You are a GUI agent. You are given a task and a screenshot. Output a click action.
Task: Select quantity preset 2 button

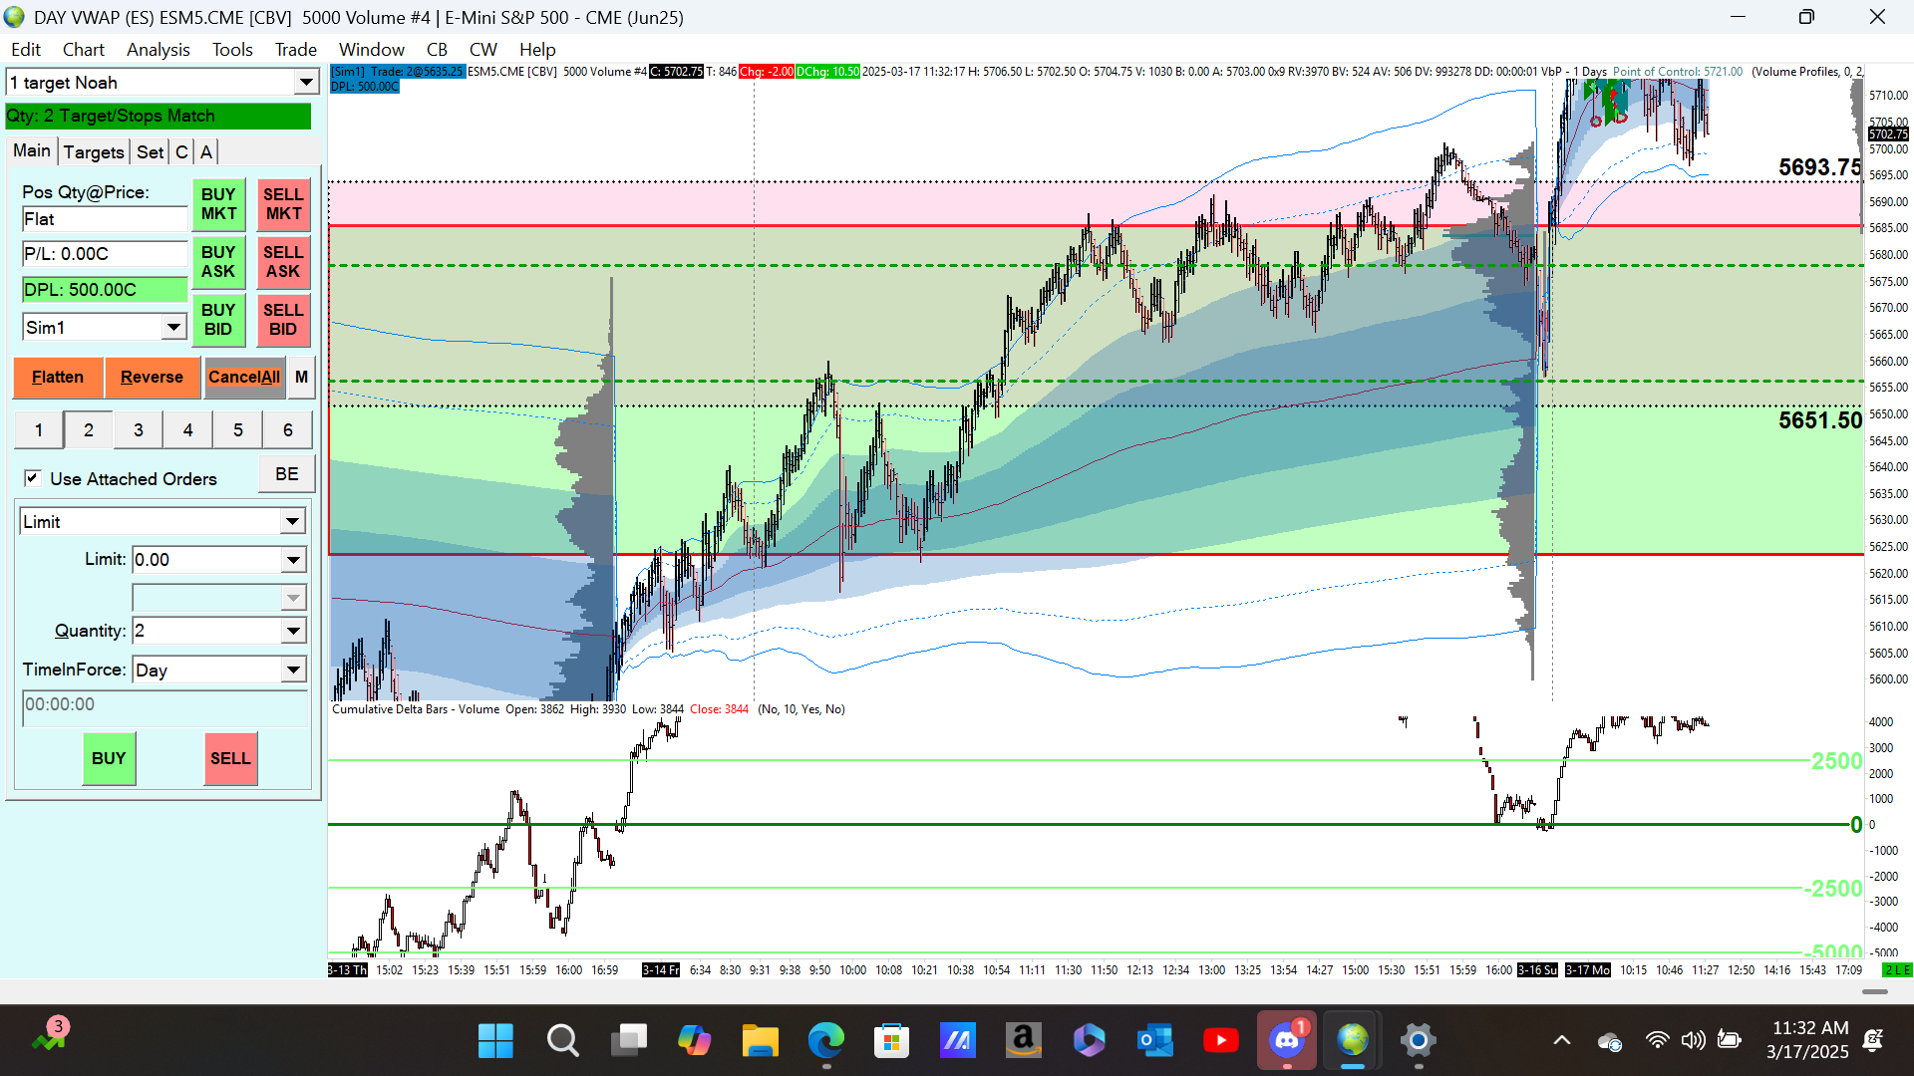(x=89, y=429)
